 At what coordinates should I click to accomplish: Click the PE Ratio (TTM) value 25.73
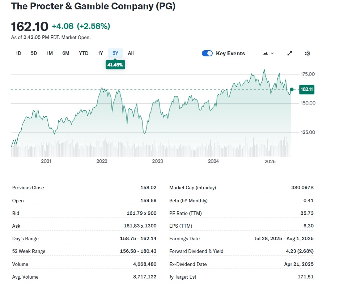(x=307, y=213)
